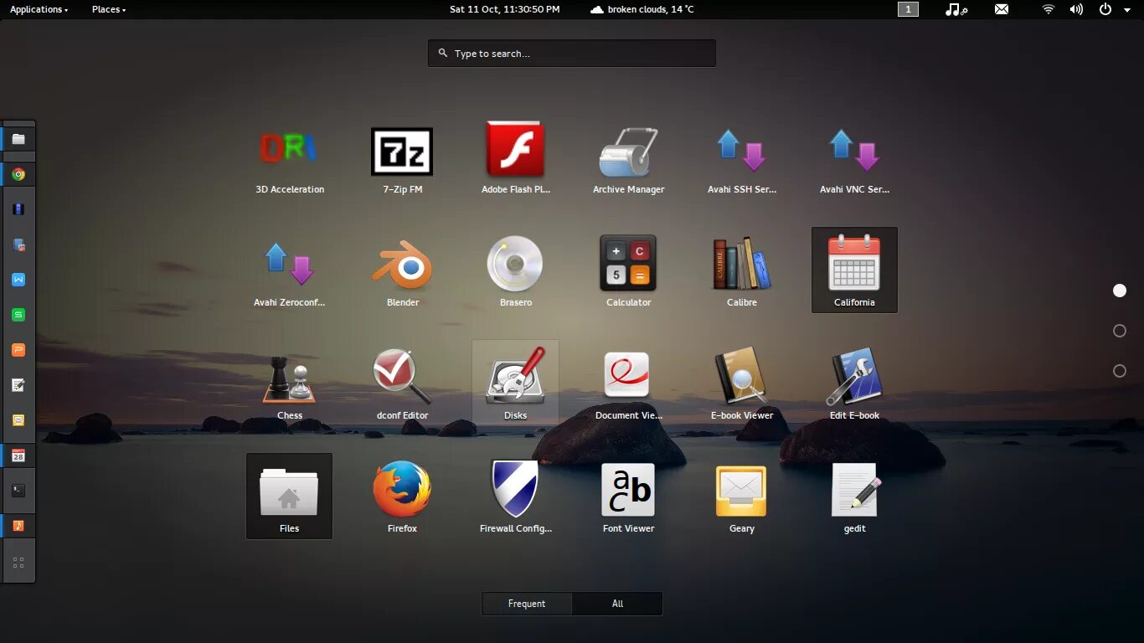Go to app grid page two dot
This screenshot has height=643, width=1144.
tap(1120, 331)
